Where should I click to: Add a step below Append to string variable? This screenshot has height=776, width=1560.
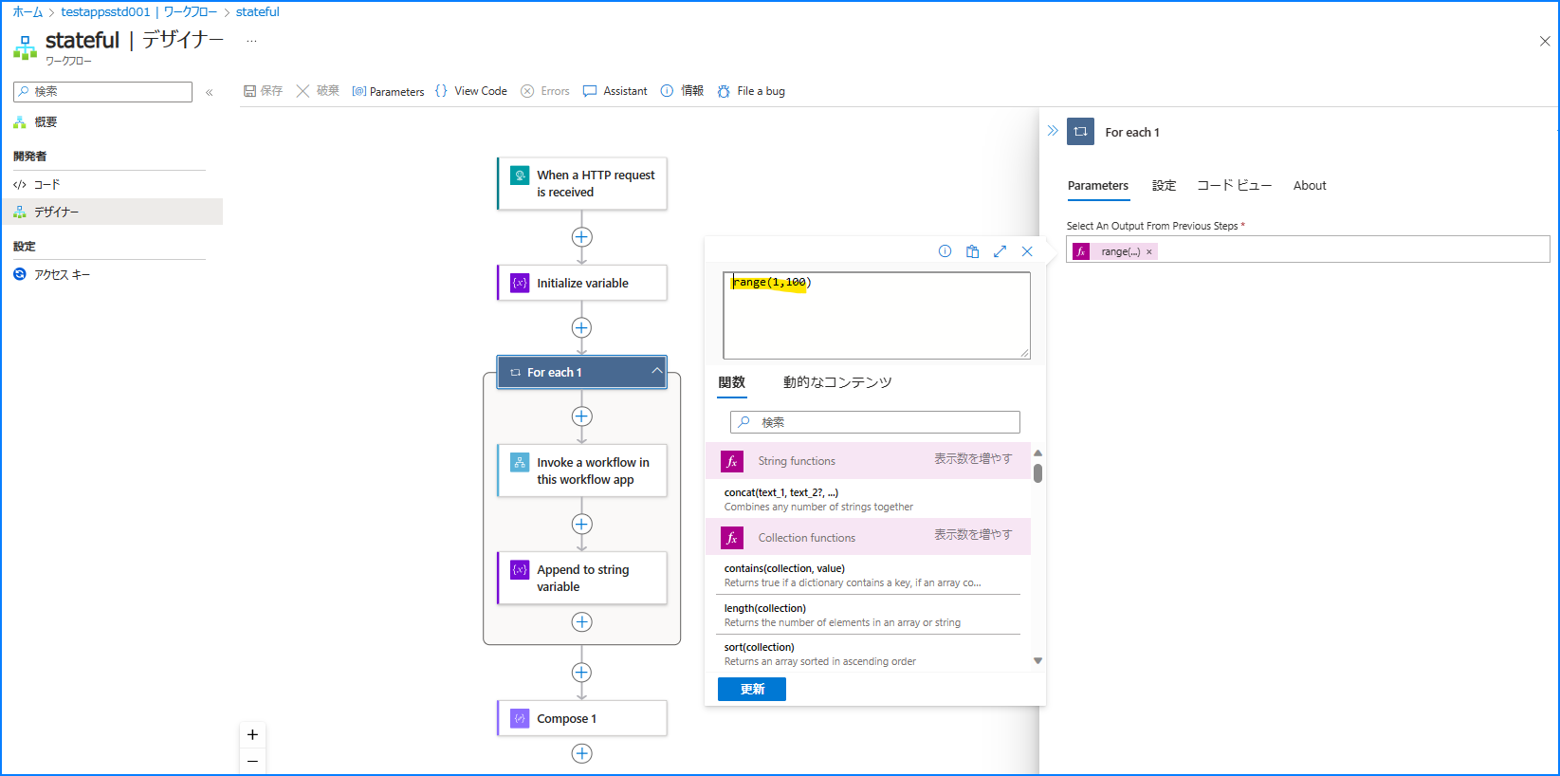582,622
